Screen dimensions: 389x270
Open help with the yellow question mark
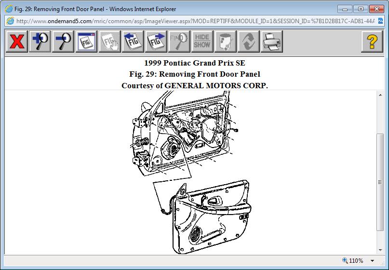[x=372, y=41]
